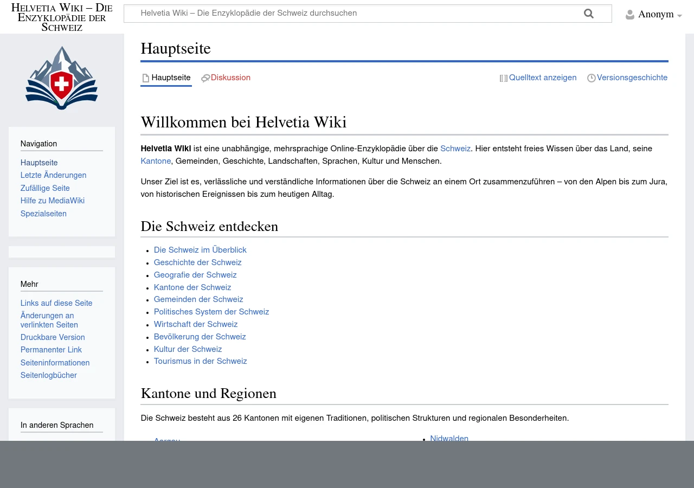Click the Mehr sidebar heading

click(29, 285)
